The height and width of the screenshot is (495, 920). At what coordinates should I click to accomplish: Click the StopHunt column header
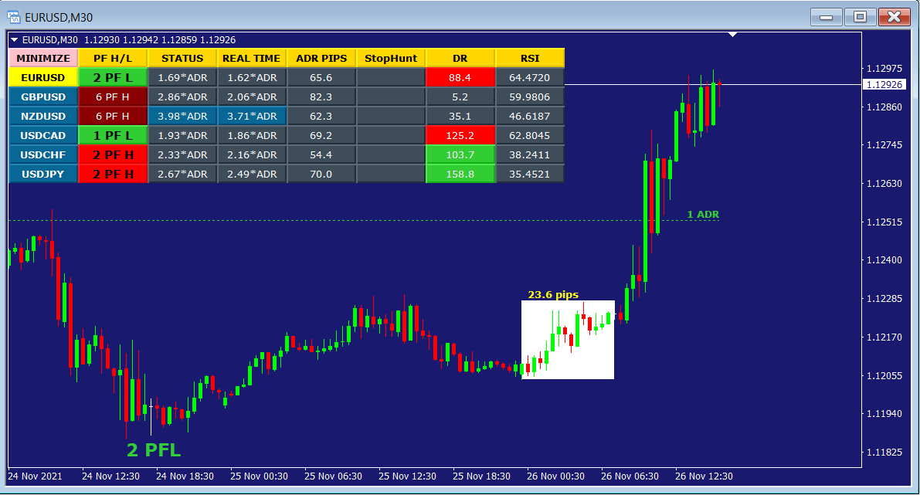click(x=390, y=58)
